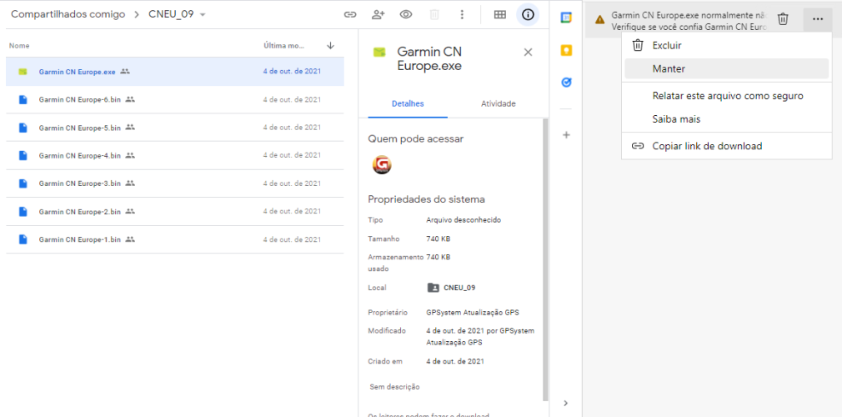Image resolution: width=842 pixels, height=417 pixels.
Task: Select the Garmin CN Europe-2.bin file
Action: click(x=175, y=211)
